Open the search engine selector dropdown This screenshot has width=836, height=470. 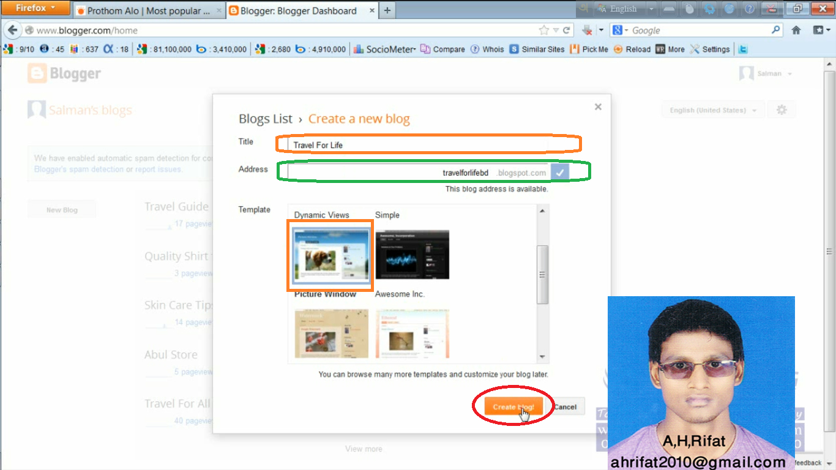(620, 30)
